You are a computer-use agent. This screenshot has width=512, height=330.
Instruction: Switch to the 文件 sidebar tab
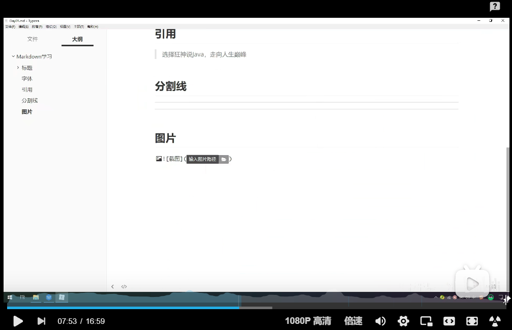coord(33,39)
